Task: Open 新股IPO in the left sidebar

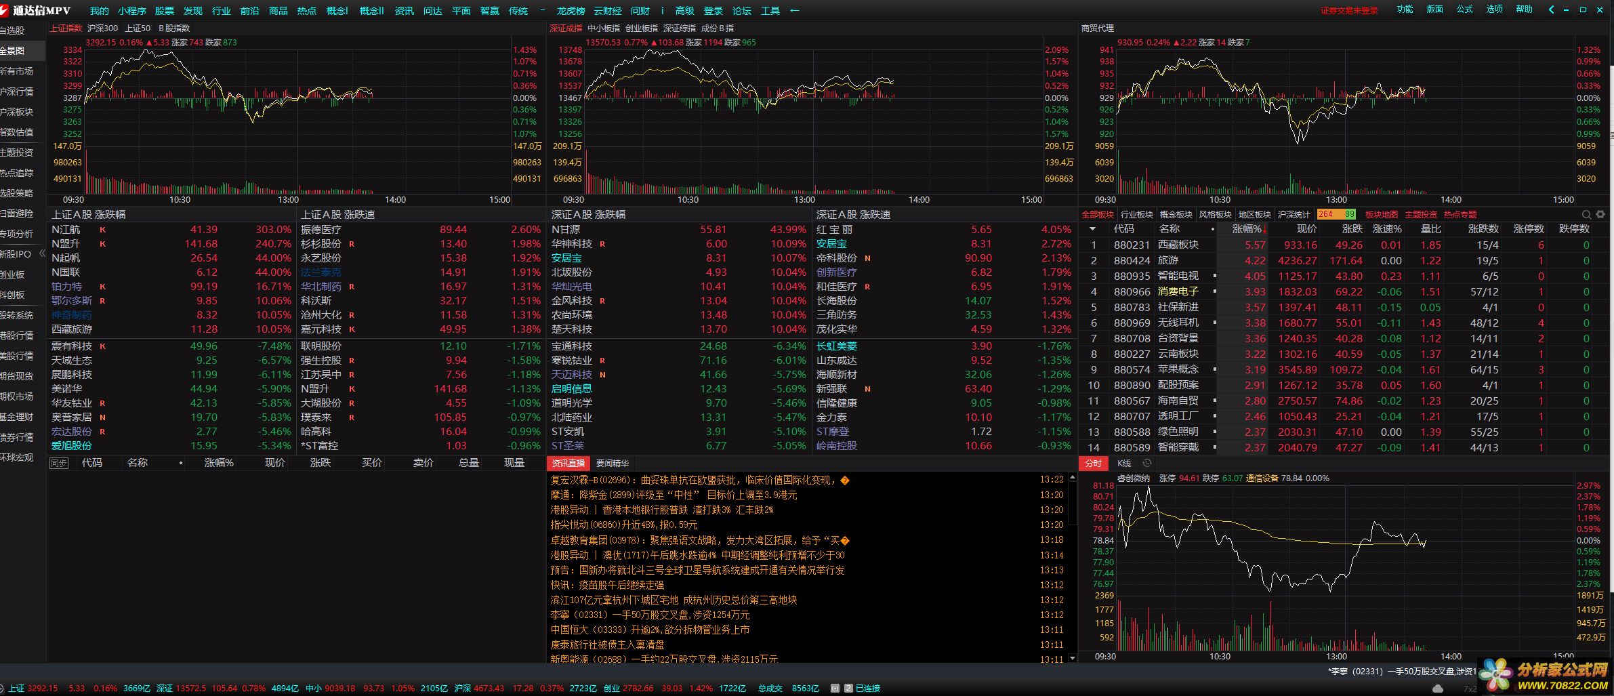Action: click(16, 254)
